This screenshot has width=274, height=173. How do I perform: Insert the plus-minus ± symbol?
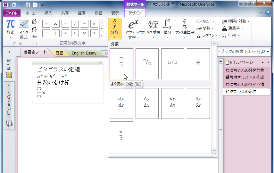click(x=46, y=24)
